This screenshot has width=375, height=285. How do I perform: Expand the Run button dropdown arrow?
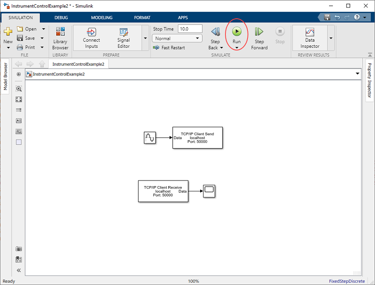pos(237,48)
